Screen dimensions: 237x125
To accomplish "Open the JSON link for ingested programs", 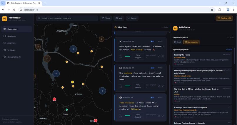I will (229, 49).
